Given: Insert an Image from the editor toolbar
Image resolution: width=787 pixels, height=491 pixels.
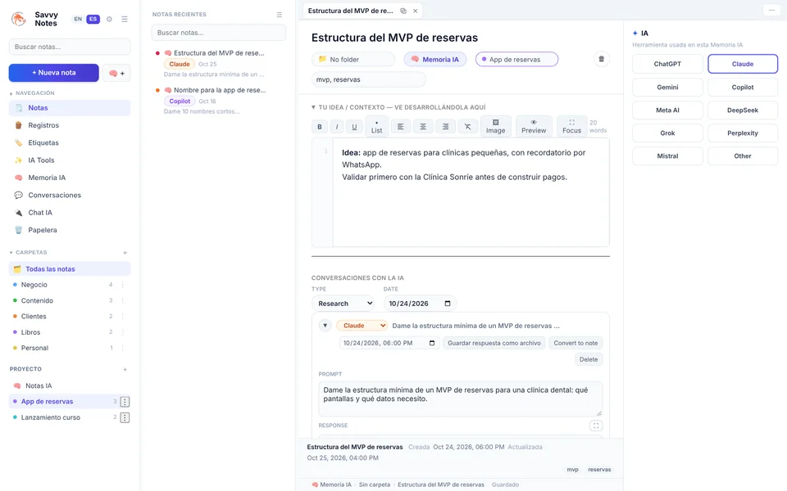Looking at the screenshot, I should (495, 127).
